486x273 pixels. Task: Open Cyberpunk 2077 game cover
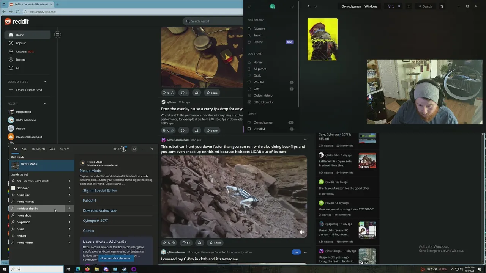point(322,39)
